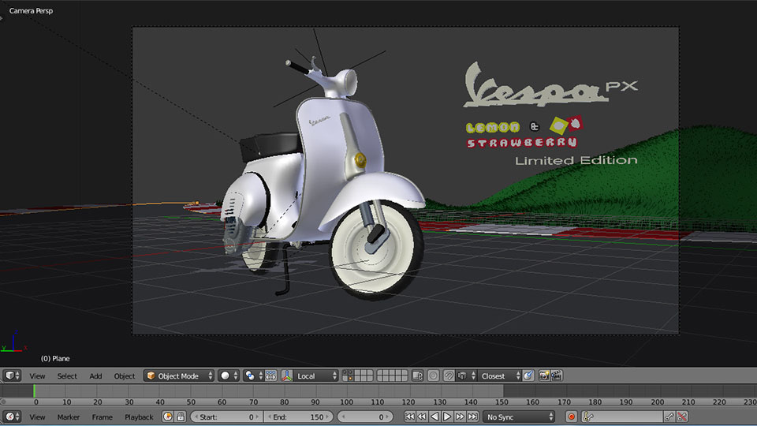
Task: Toggle lock camera and layers to scene
Action: click(418, 376)
